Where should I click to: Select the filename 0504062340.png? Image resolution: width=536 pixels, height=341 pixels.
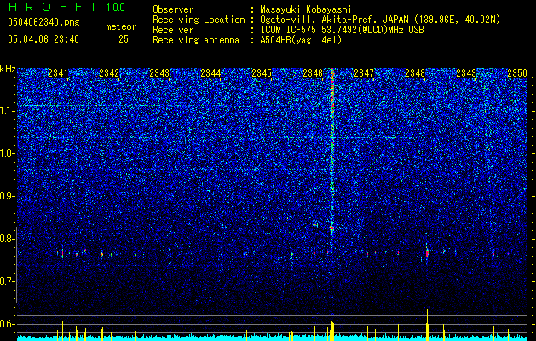click(43, 22)
